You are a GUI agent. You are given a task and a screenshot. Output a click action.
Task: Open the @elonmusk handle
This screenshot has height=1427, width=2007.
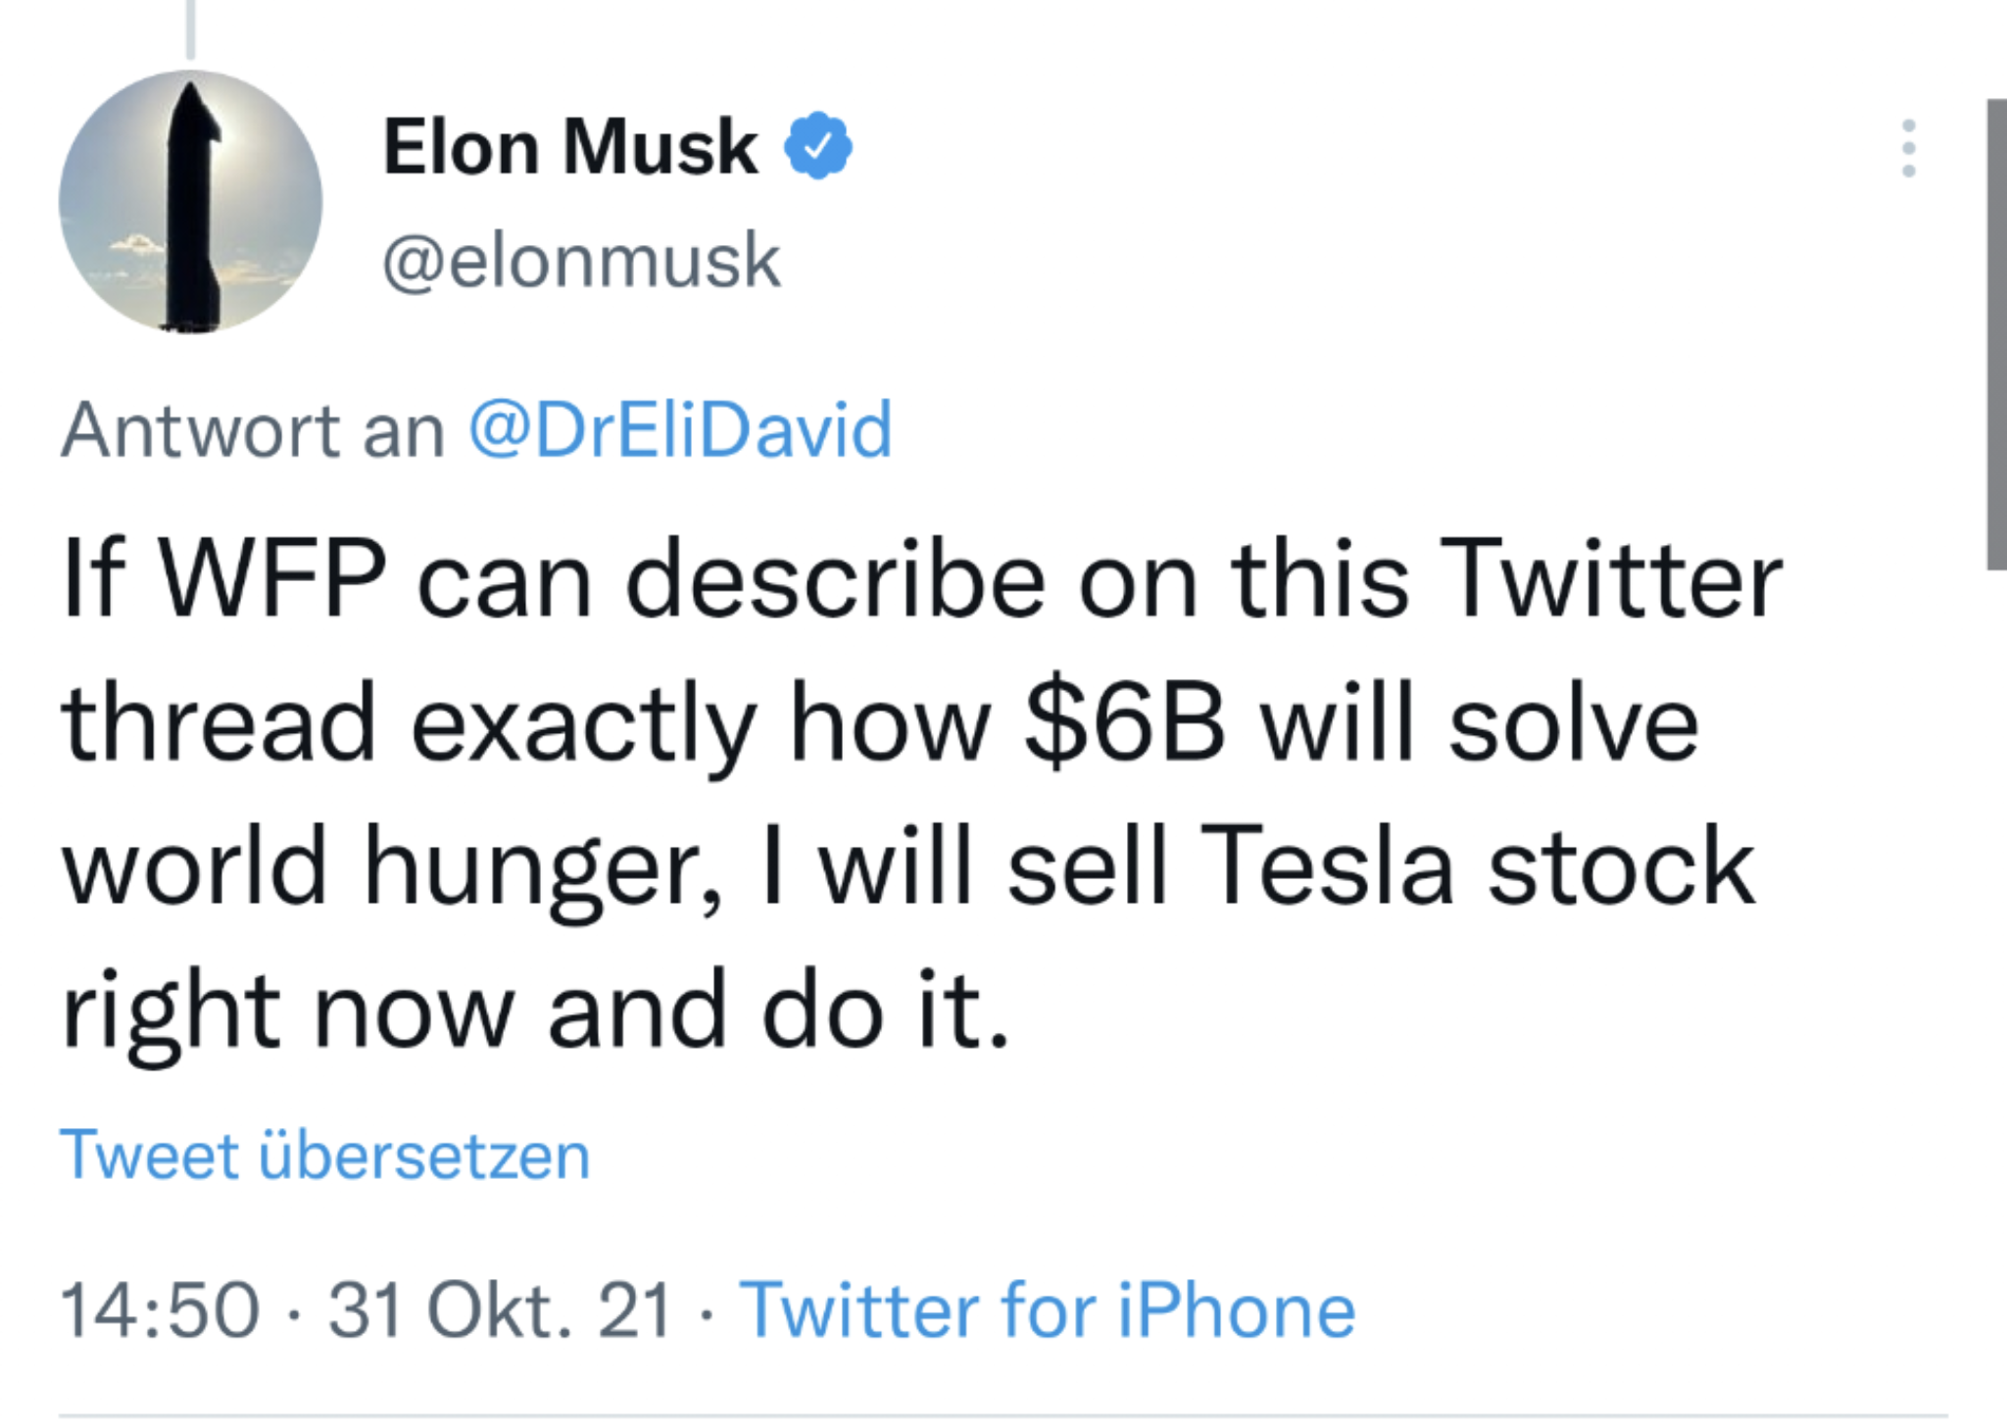[x=581, y=262]
